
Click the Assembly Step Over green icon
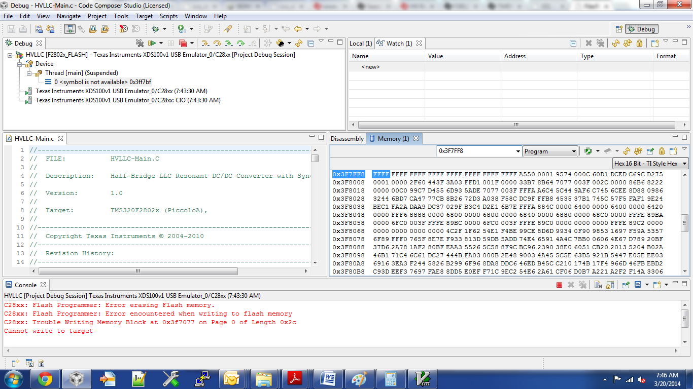240,44
